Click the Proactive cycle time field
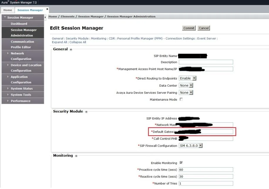 (206, 169)
